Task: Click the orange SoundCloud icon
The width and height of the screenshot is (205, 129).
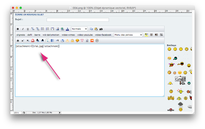Action: (92, 40)
